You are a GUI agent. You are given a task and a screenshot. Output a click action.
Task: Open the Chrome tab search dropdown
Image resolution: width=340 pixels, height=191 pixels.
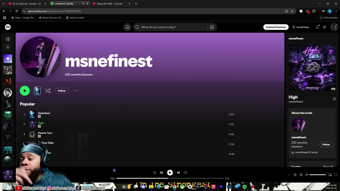3,4
